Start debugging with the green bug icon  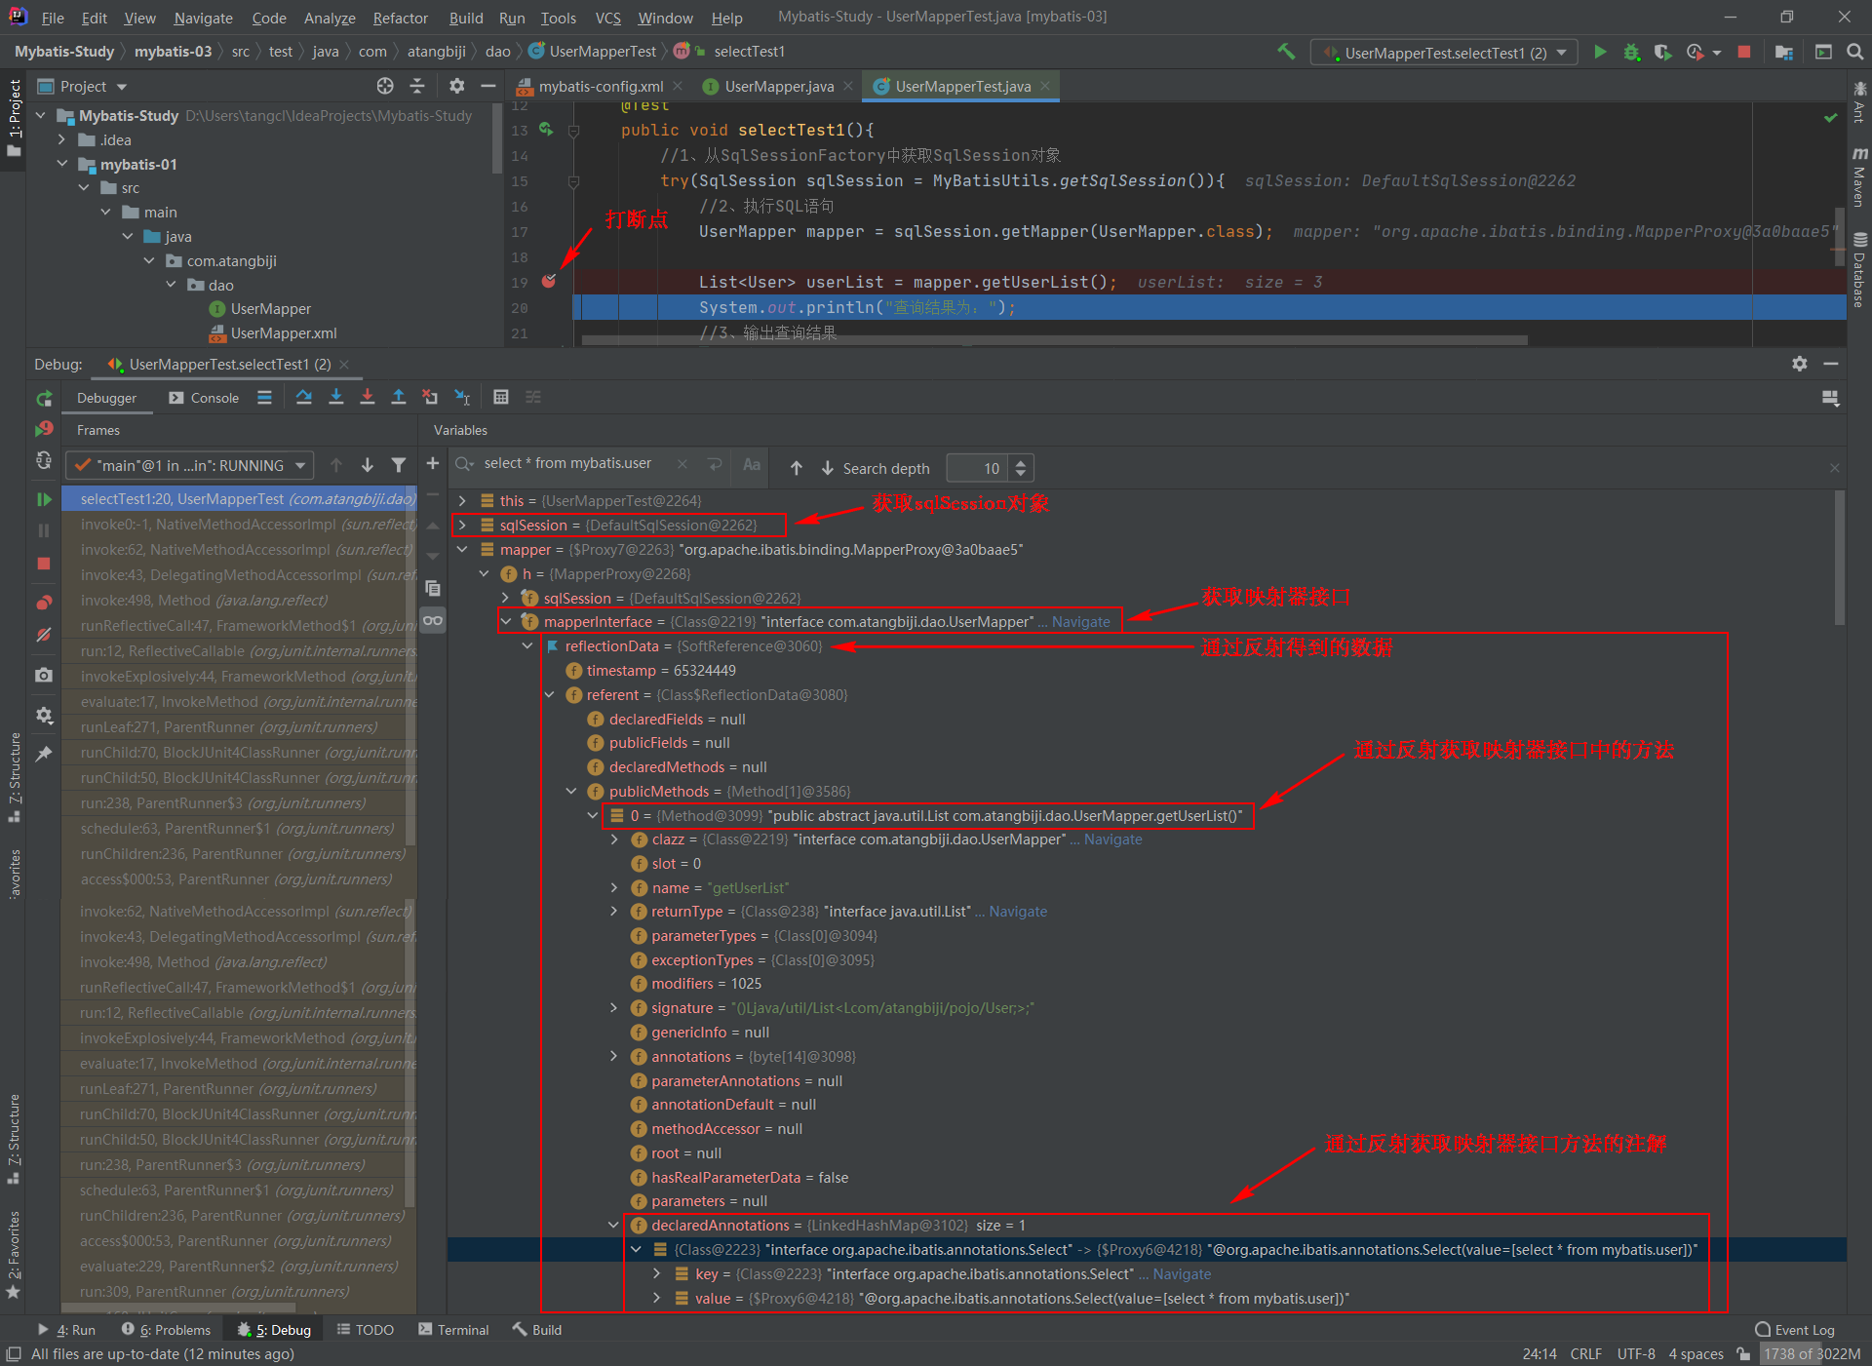(x=1631, y=52)
